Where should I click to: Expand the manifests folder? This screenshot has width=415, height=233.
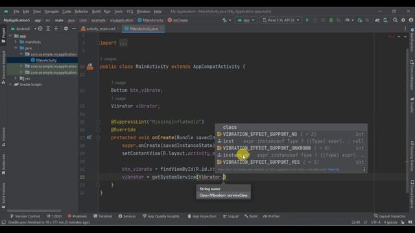[x=16, y=42]
